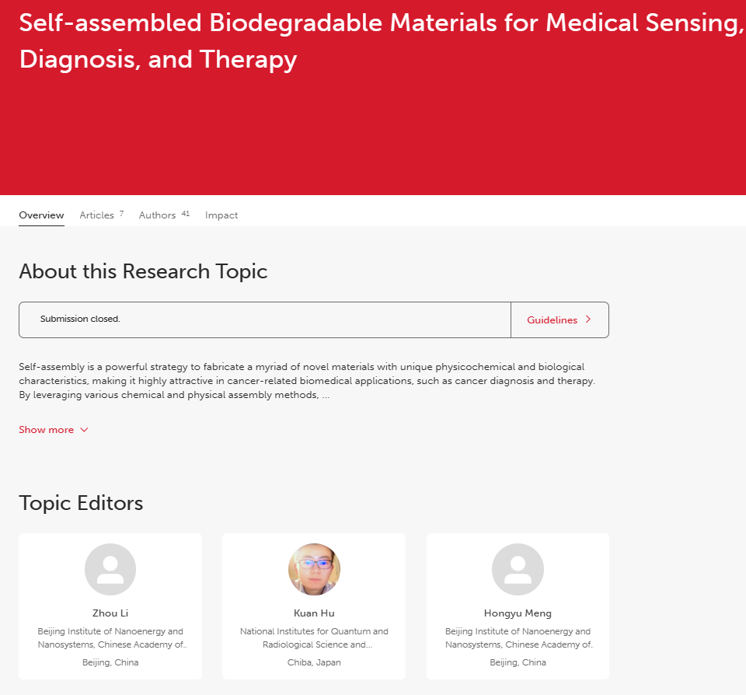Open the Guidelines link
Viewport: 746px width, 695px height.
[x=553, y=320]
